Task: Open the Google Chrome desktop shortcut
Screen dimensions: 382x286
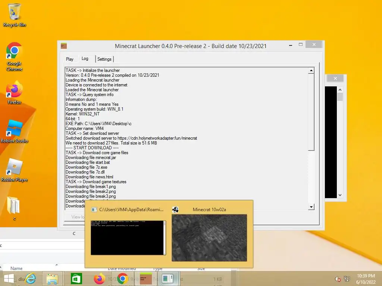Action: 14,57
